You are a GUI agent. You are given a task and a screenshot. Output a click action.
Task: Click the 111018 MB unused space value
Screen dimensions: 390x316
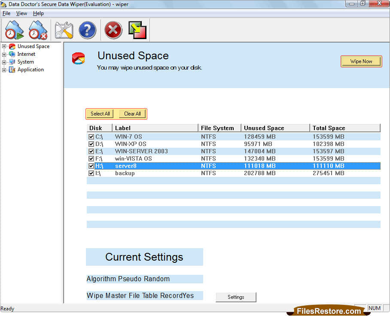tap(260, 166)
